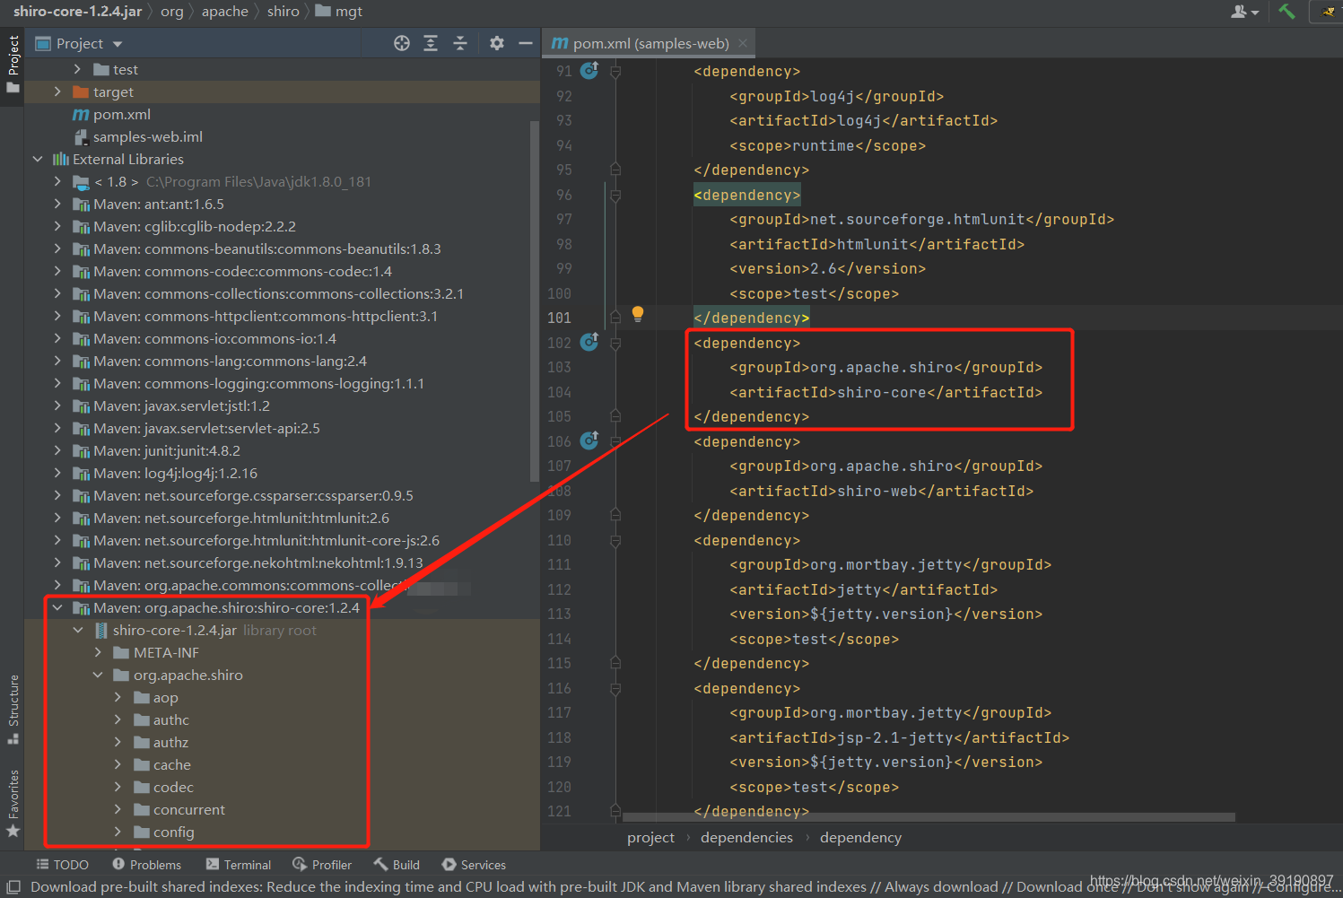Select samples-web.iml file in project tree
The image size is (1343, 898).
coord(138,136)
